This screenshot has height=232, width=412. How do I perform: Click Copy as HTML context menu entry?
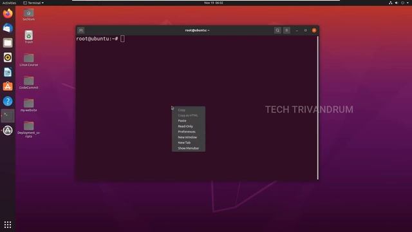point(189,115)
